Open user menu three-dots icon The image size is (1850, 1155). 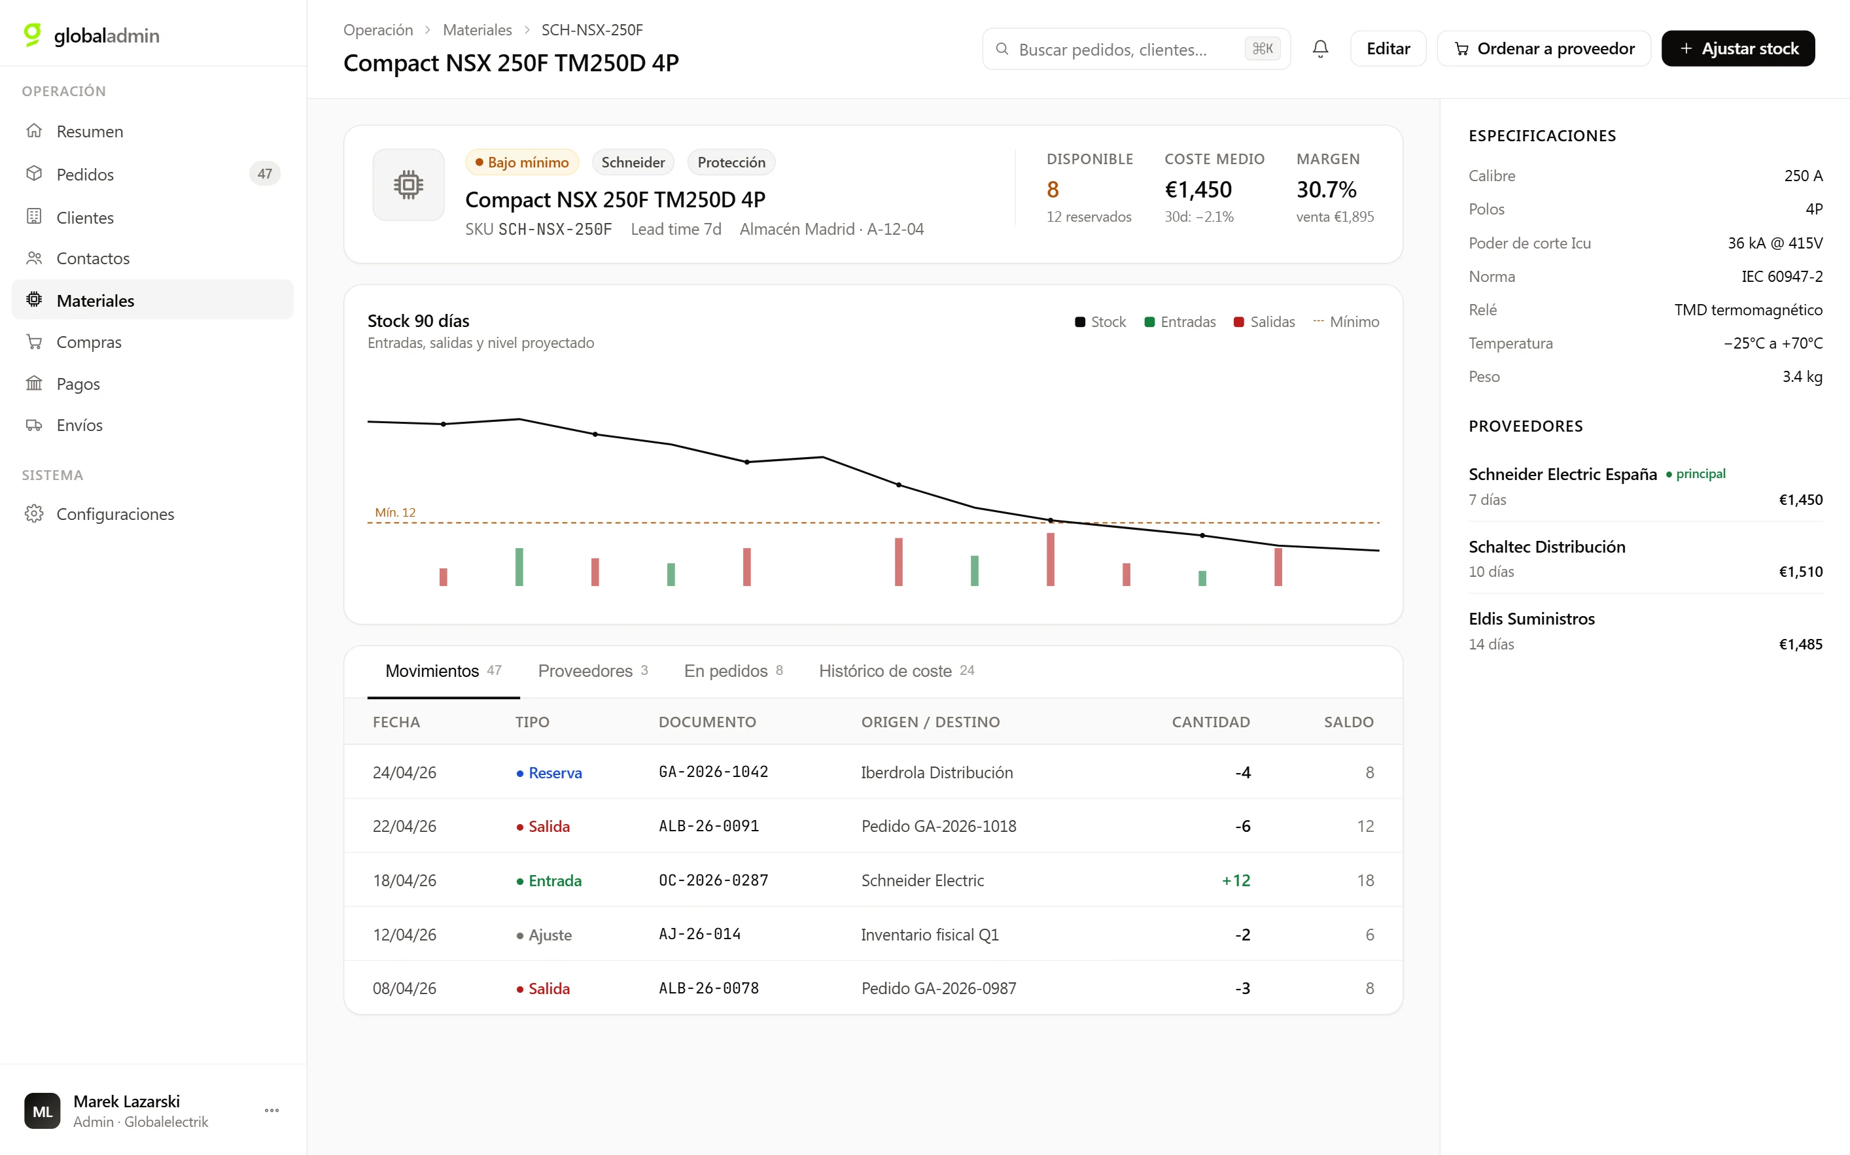272,1111
